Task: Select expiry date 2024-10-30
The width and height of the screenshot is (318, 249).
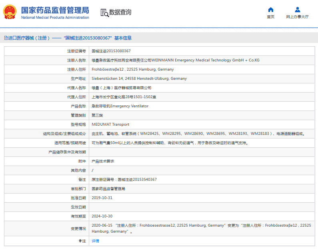Action: pos(102,216)
